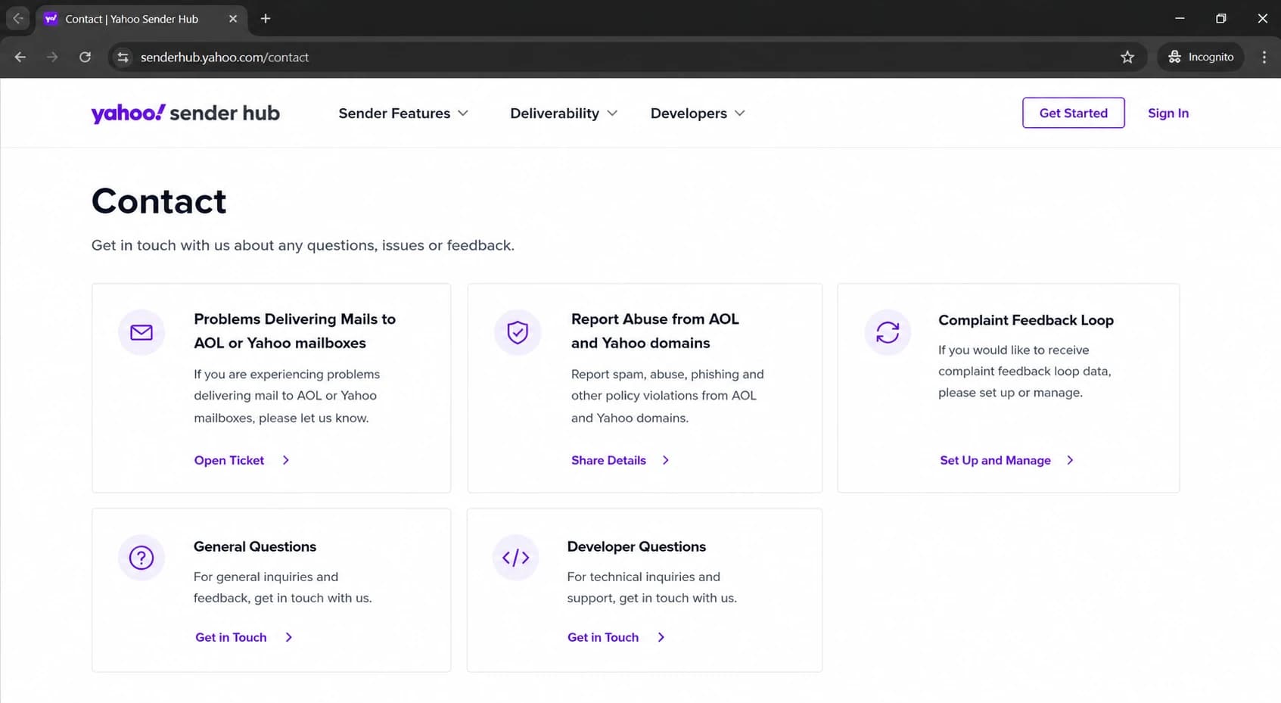Click the shield checkmark Report Abuse icon
1281x703 pixels.
click(x=518, y=332)
